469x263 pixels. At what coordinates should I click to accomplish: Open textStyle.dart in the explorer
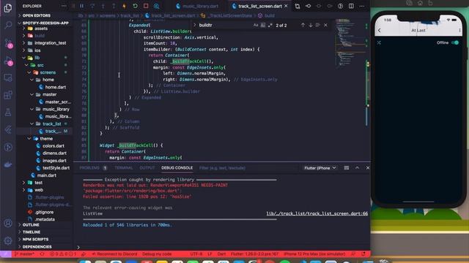56,168
